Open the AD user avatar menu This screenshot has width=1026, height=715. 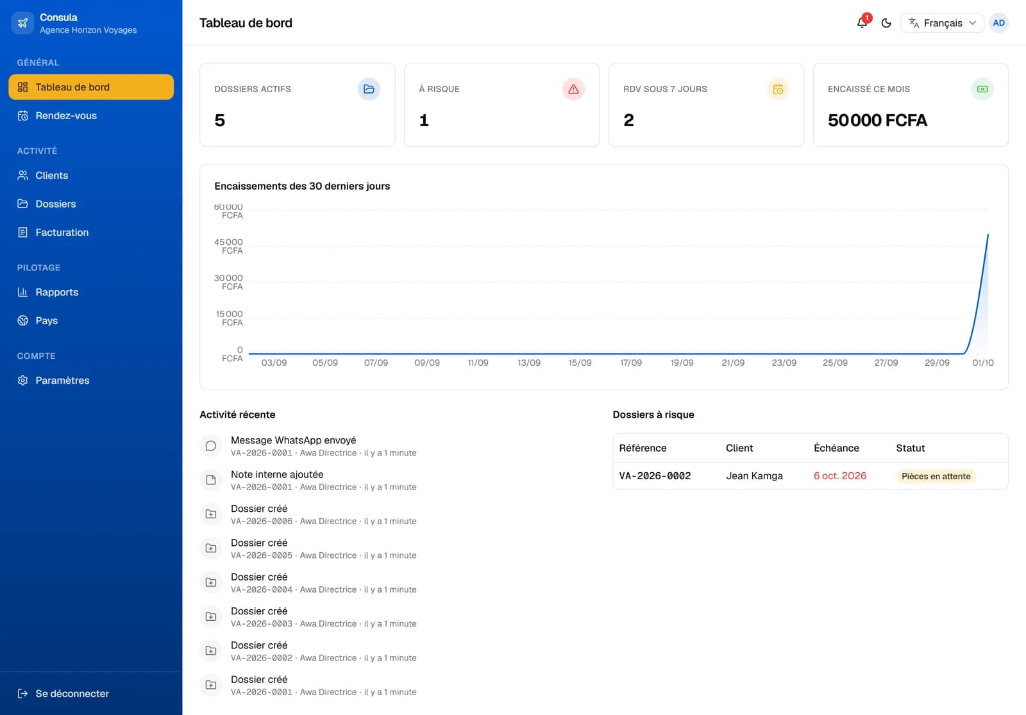(998, 23)
